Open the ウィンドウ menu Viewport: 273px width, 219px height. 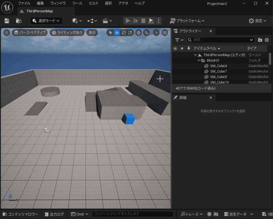tap(58, 3)
